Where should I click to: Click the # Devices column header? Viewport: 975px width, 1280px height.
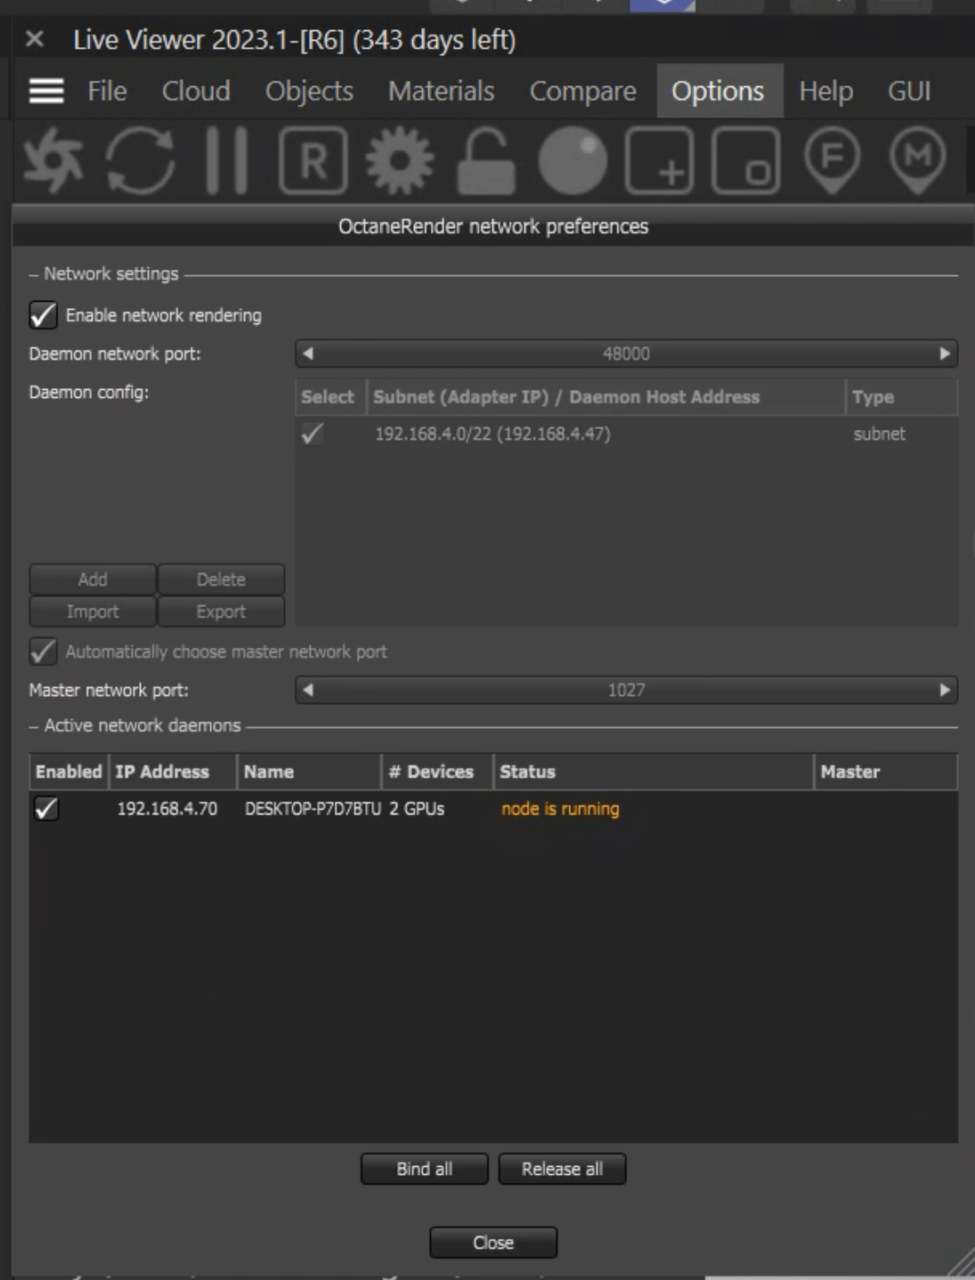pyautogui.click(x=437, y=772)
